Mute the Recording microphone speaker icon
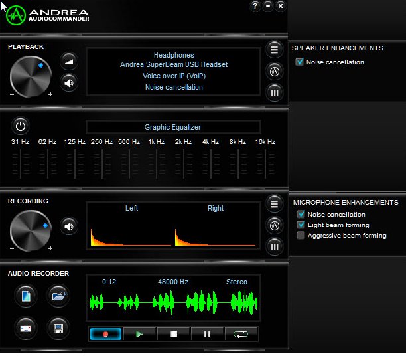The image size is (406, 360). click(69, 226)
